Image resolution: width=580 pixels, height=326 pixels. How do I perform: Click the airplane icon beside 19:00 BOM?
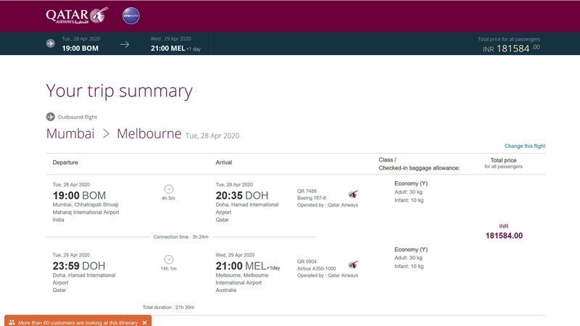(x=51, y=43)
